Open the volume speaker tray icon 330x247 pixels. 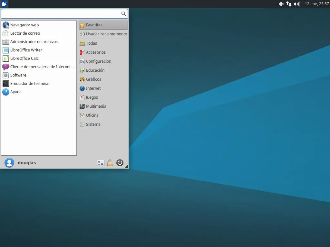click(297, 4)
